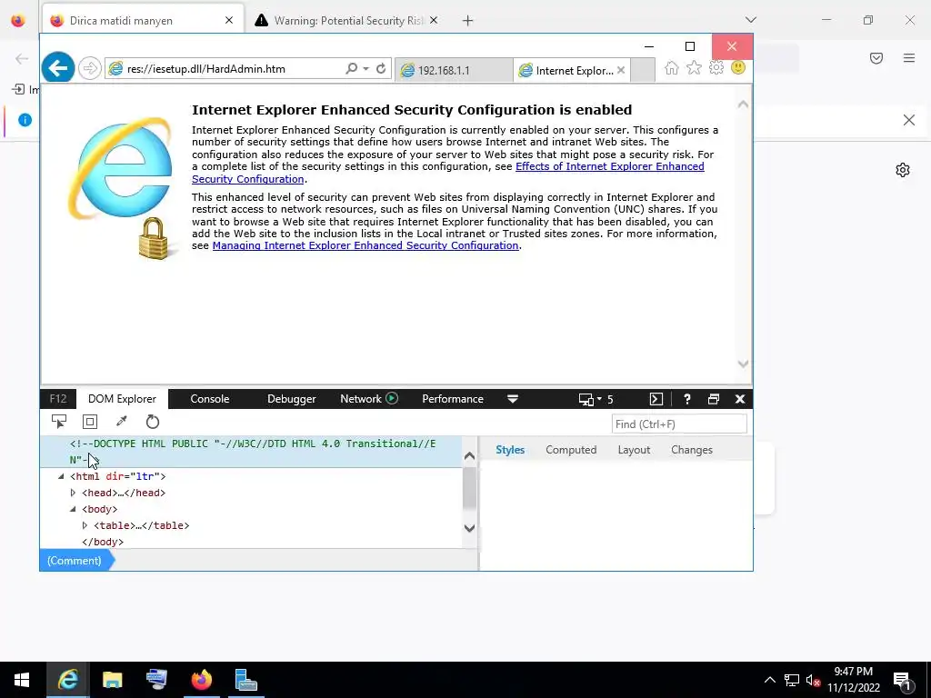Screen dimensions: 931x698
Task: Select the Changes pane tab
Action: pos(692,450)
